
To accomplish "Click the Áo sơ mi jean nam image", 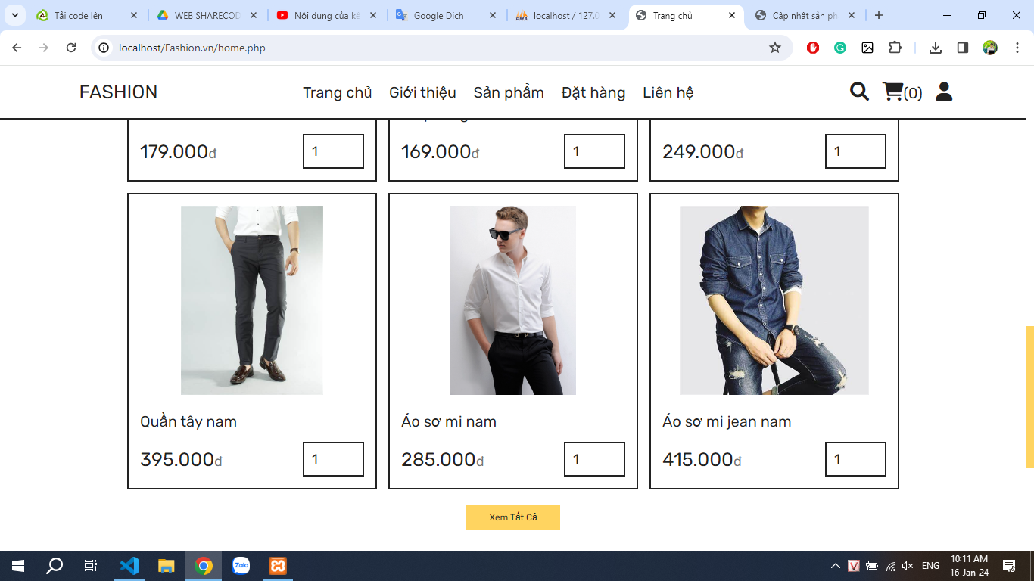I will pyautogui.click(x=774, y=300).
